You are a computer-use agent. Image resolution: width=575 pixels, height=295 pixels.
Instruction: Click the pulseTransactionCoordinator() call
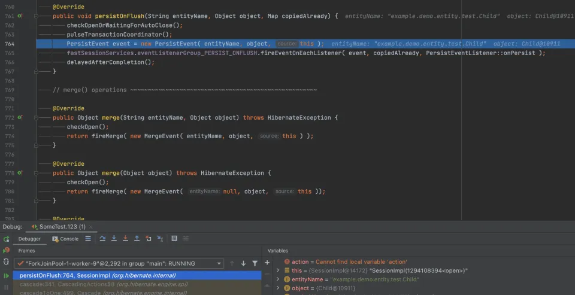pyautogui.click(x=119, y=35)
